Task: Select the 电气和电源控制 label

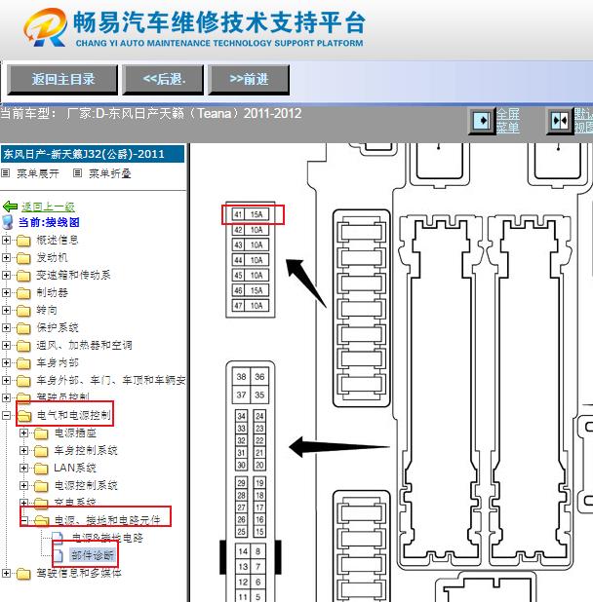Action: (x=73, y=415)
